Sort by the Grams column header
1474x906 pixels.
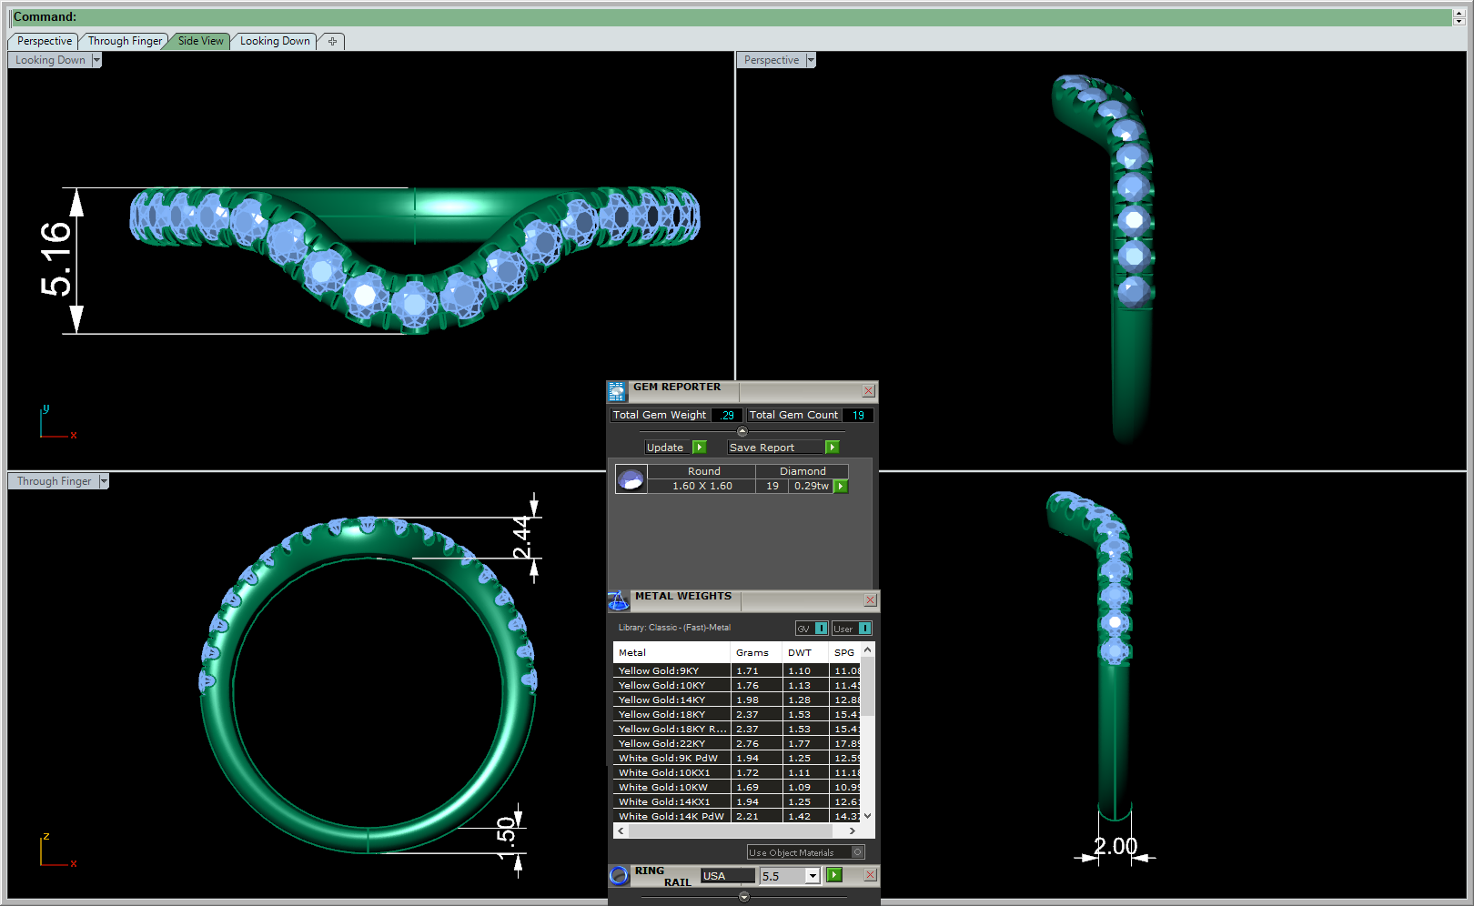point(756,652)
